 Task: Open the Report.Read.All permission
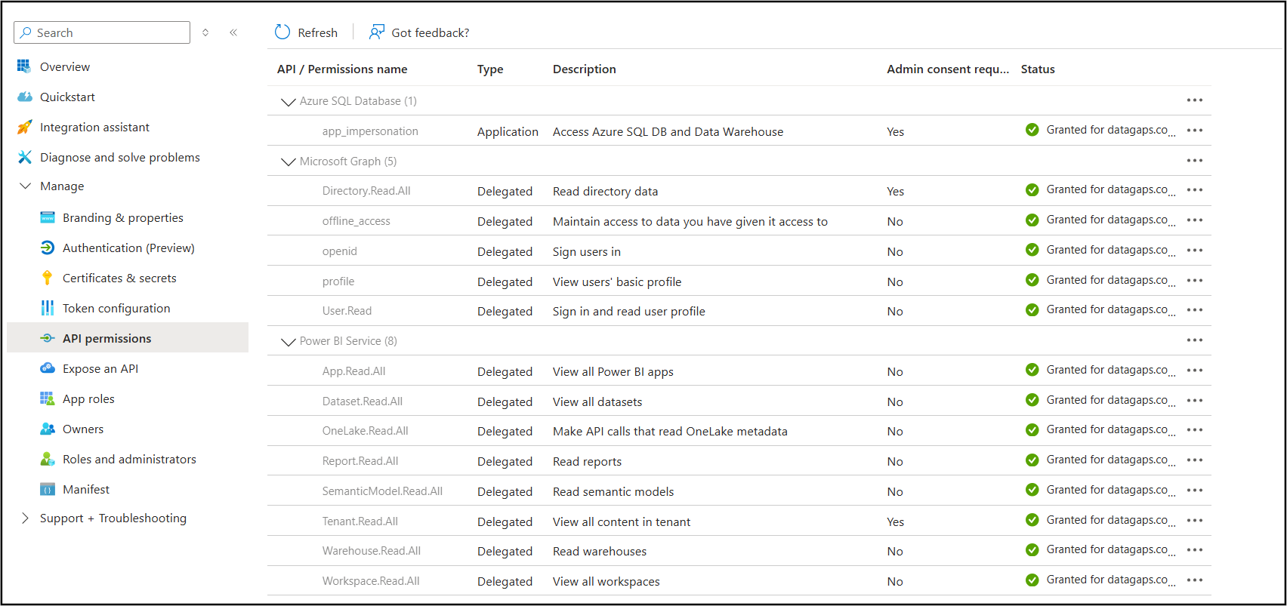click(x=360, y=461)
